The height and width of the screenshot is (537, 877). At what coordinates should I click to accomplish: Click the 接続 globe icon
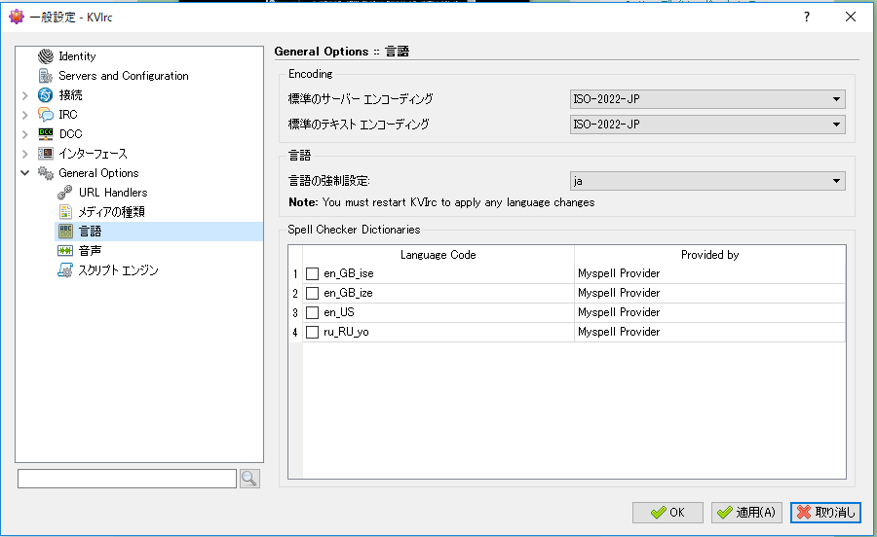45,95
